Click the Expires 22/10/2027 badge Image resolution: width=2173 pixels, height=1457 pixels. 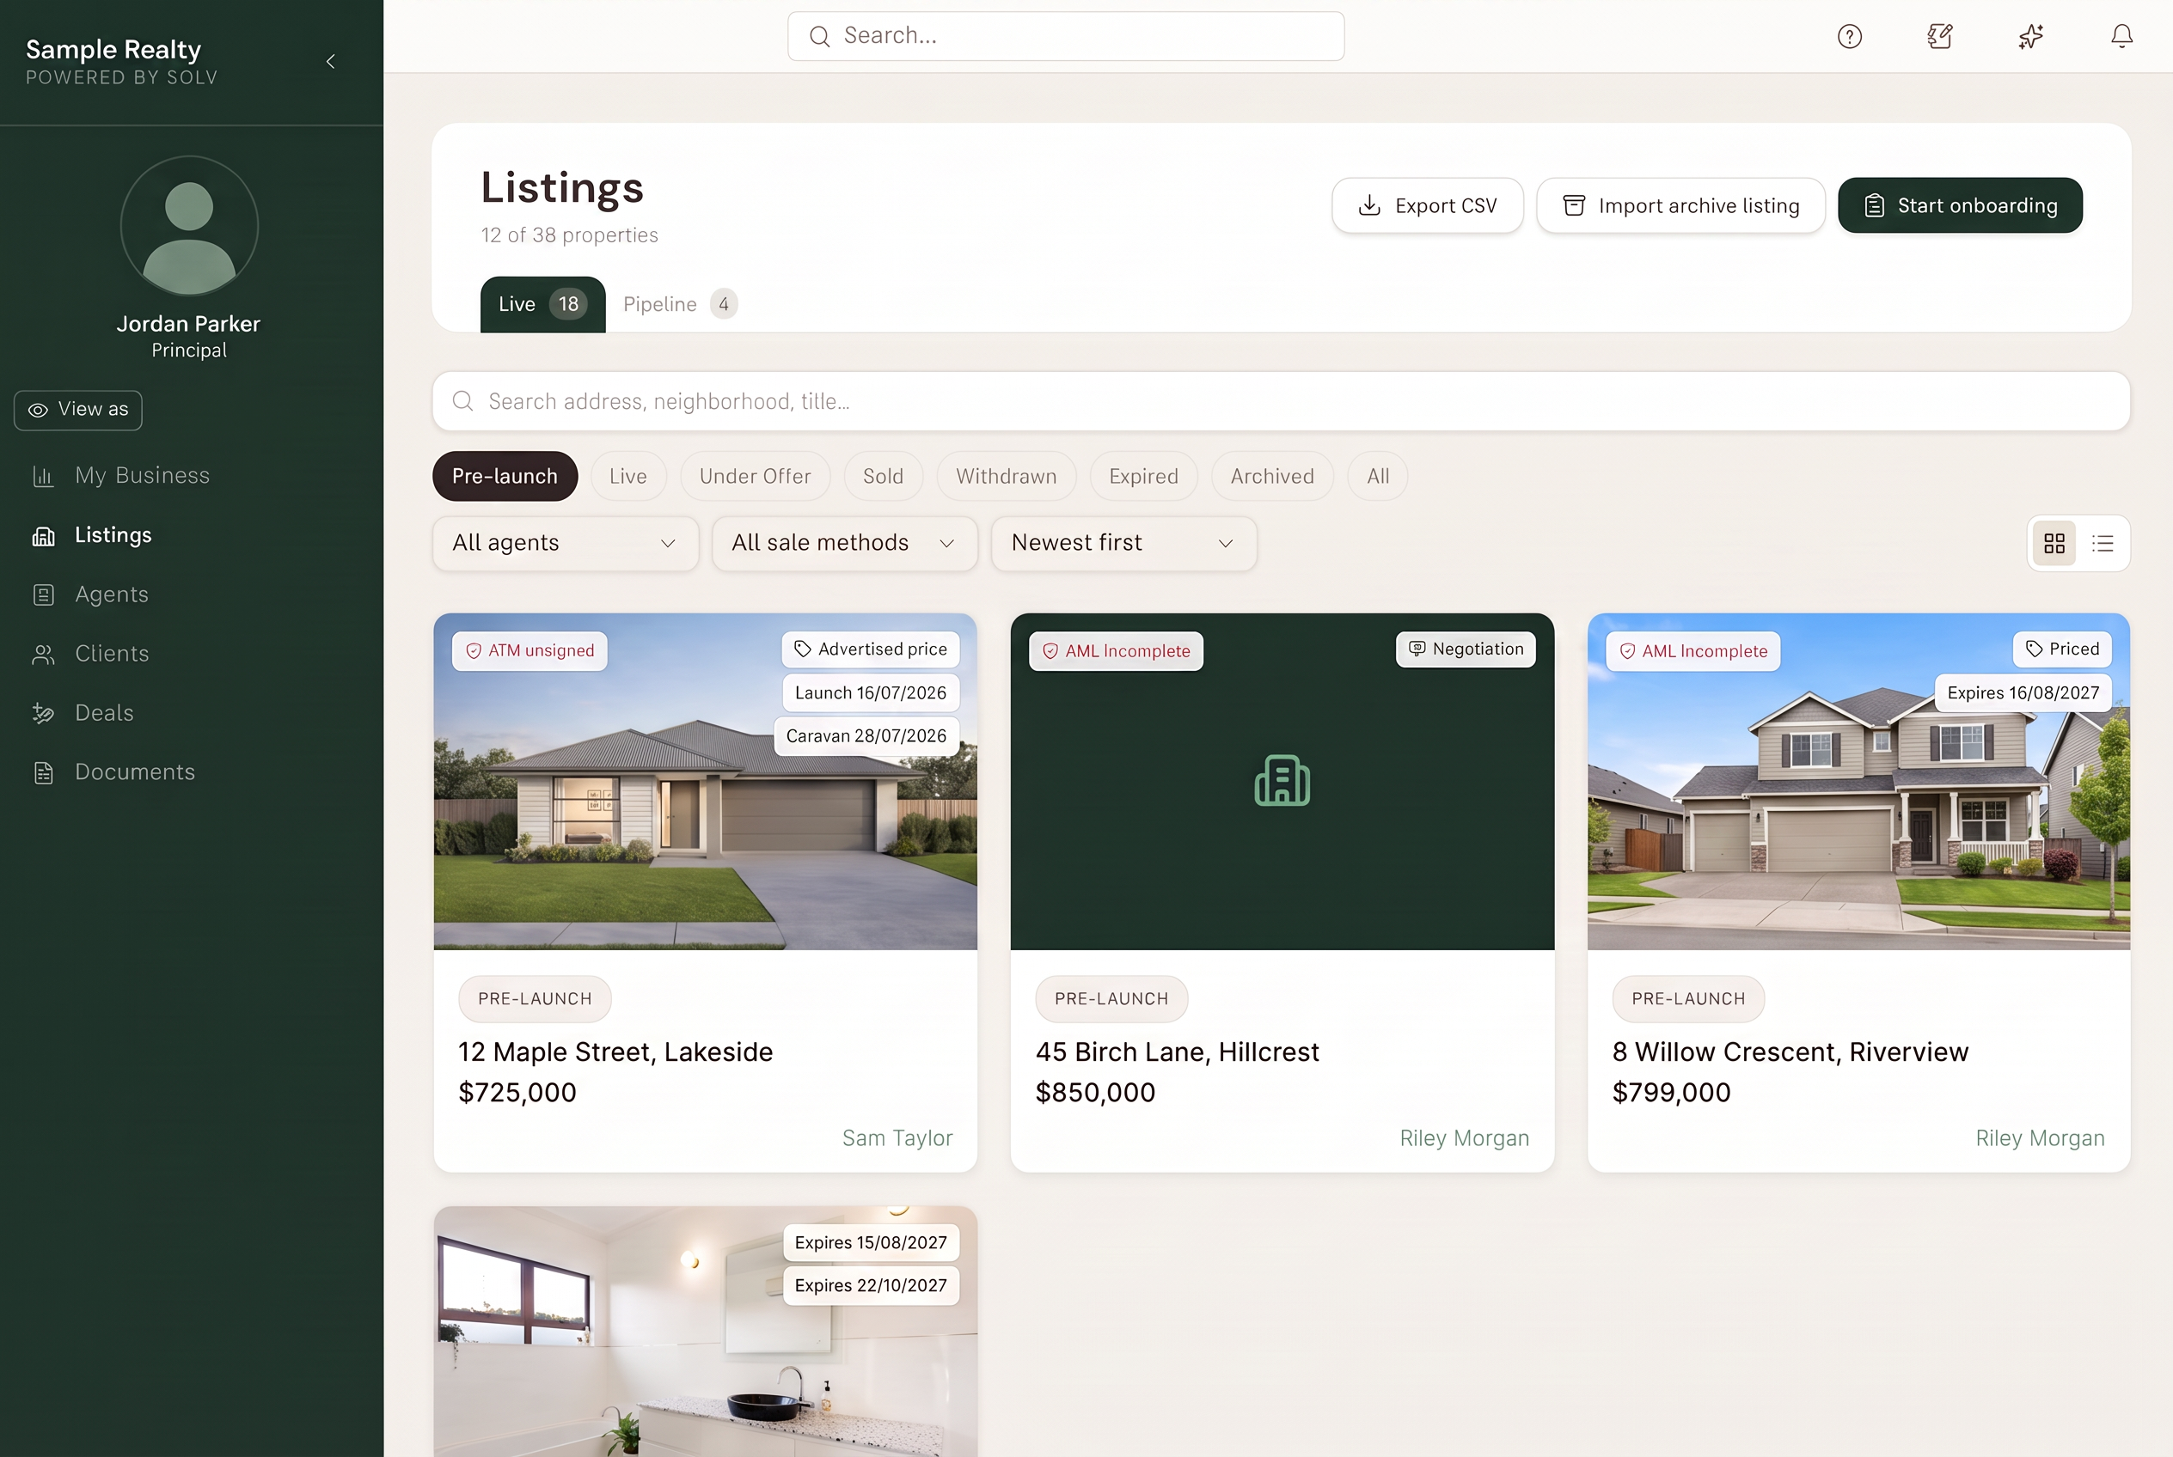(870, 1286)
